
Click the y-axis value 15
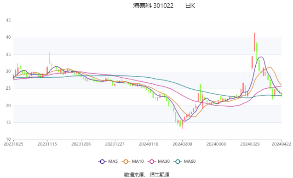(8, 122)
